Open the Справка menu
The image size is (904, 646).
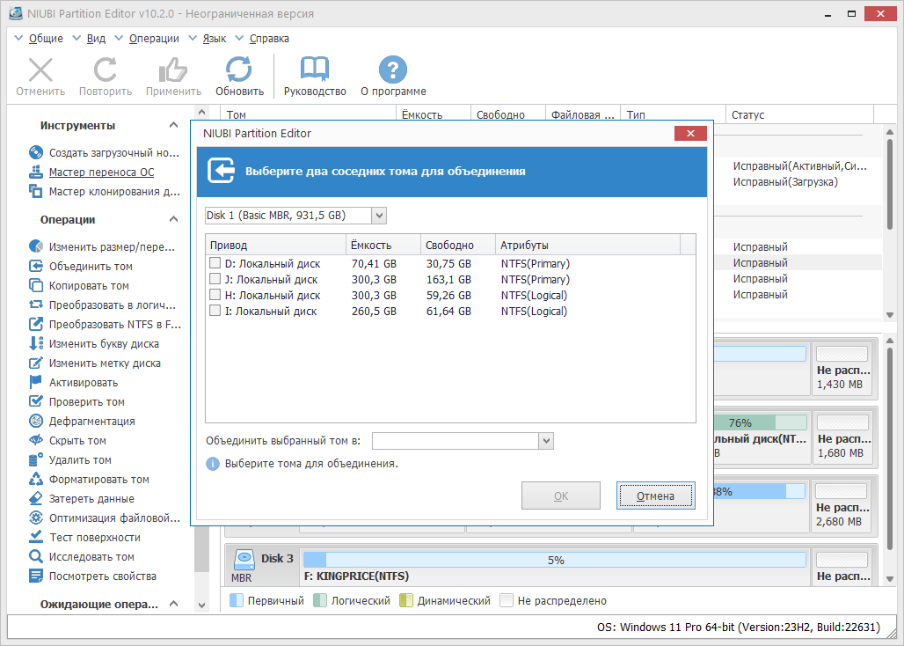(269, 39)
